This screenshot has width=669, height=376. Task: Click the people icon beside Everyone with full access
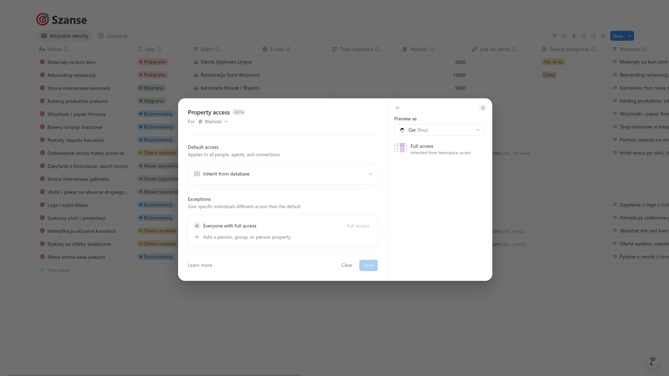[x=197, y=226]
